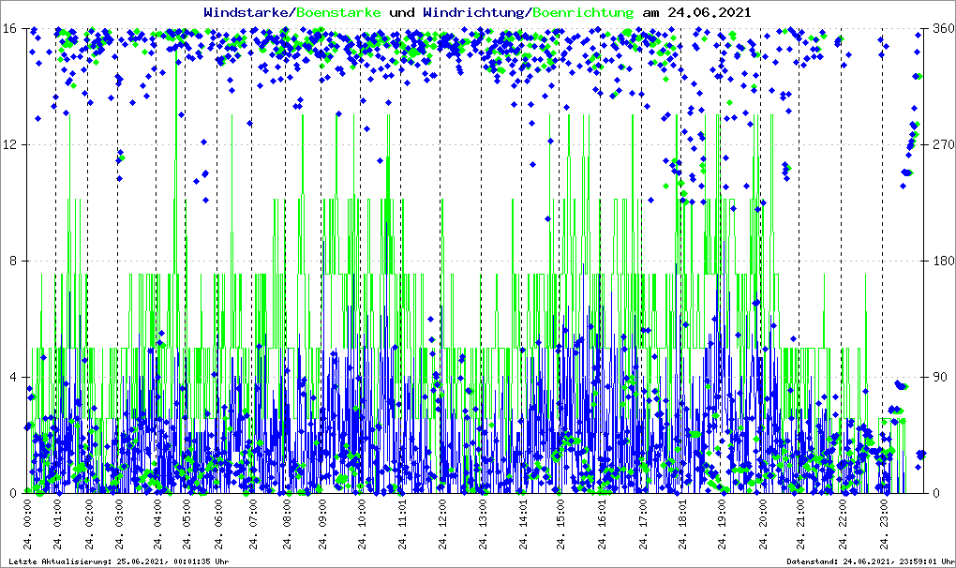Click the blue 'Windrichtung' title word

[x=474, y=12]
